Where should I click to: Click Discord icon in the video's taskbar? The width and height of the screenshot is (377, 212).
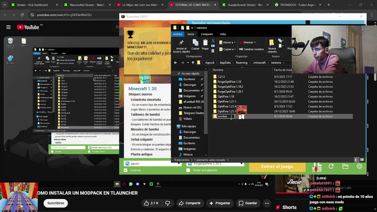138,184
